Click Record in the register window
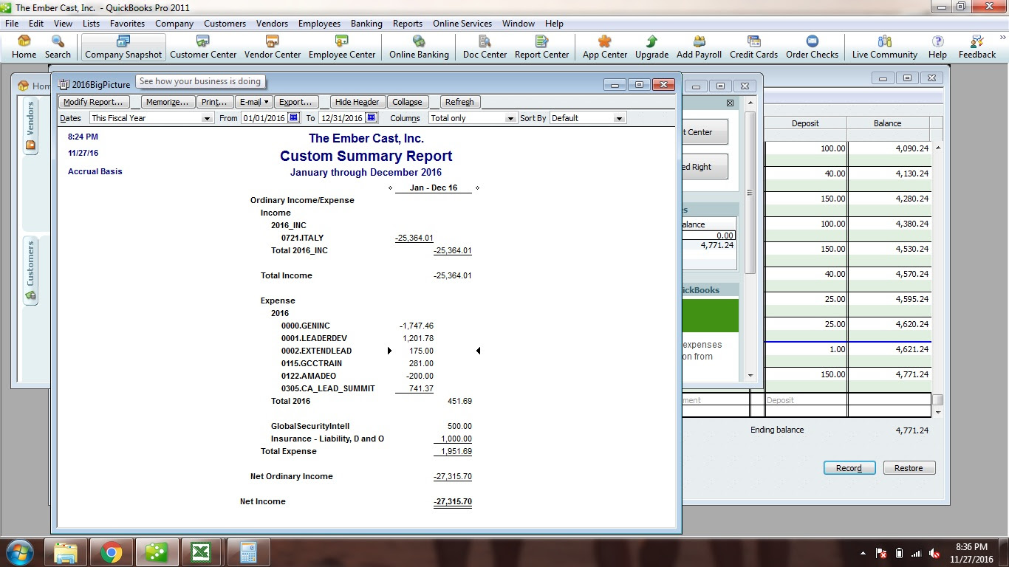The image size is (1009, 567). coord(849,468)
